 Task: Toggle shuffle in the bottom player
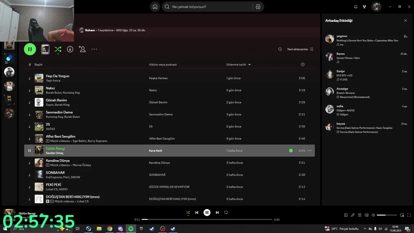188,213
